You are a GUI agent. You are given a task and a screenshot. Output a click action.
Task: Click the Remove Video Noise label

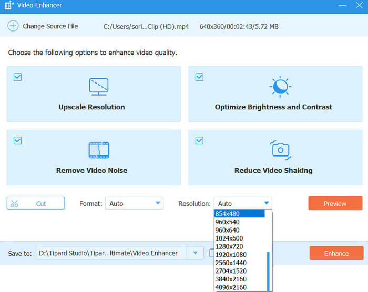tap(91, 170)
